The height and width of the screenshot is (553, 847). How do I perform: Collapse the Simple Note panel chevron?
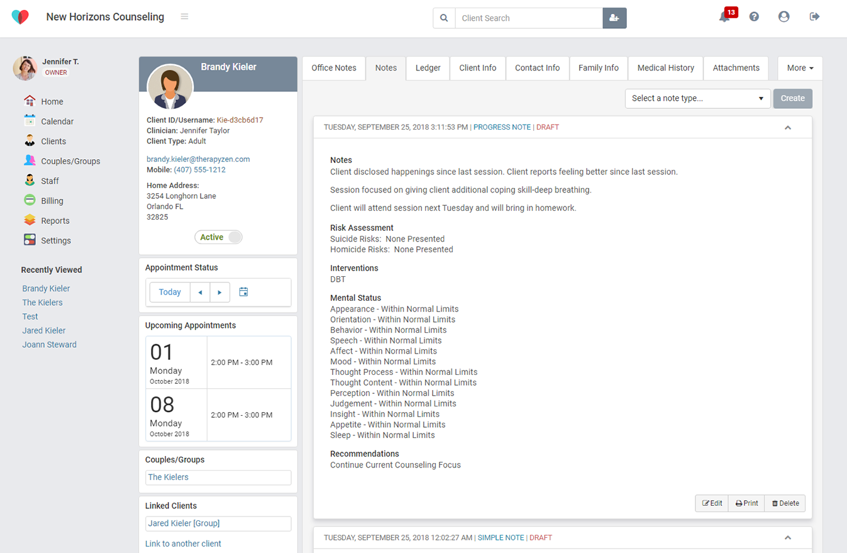[787, 538]
